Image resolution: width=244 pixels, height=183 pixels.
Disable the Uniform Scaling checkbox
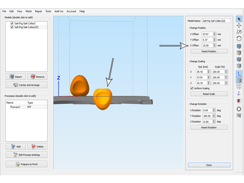pos(192,88)
